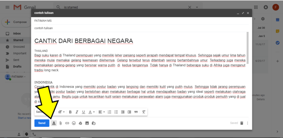Click the Details link for account activity
The image size is (283, 138).
[261, 99]
